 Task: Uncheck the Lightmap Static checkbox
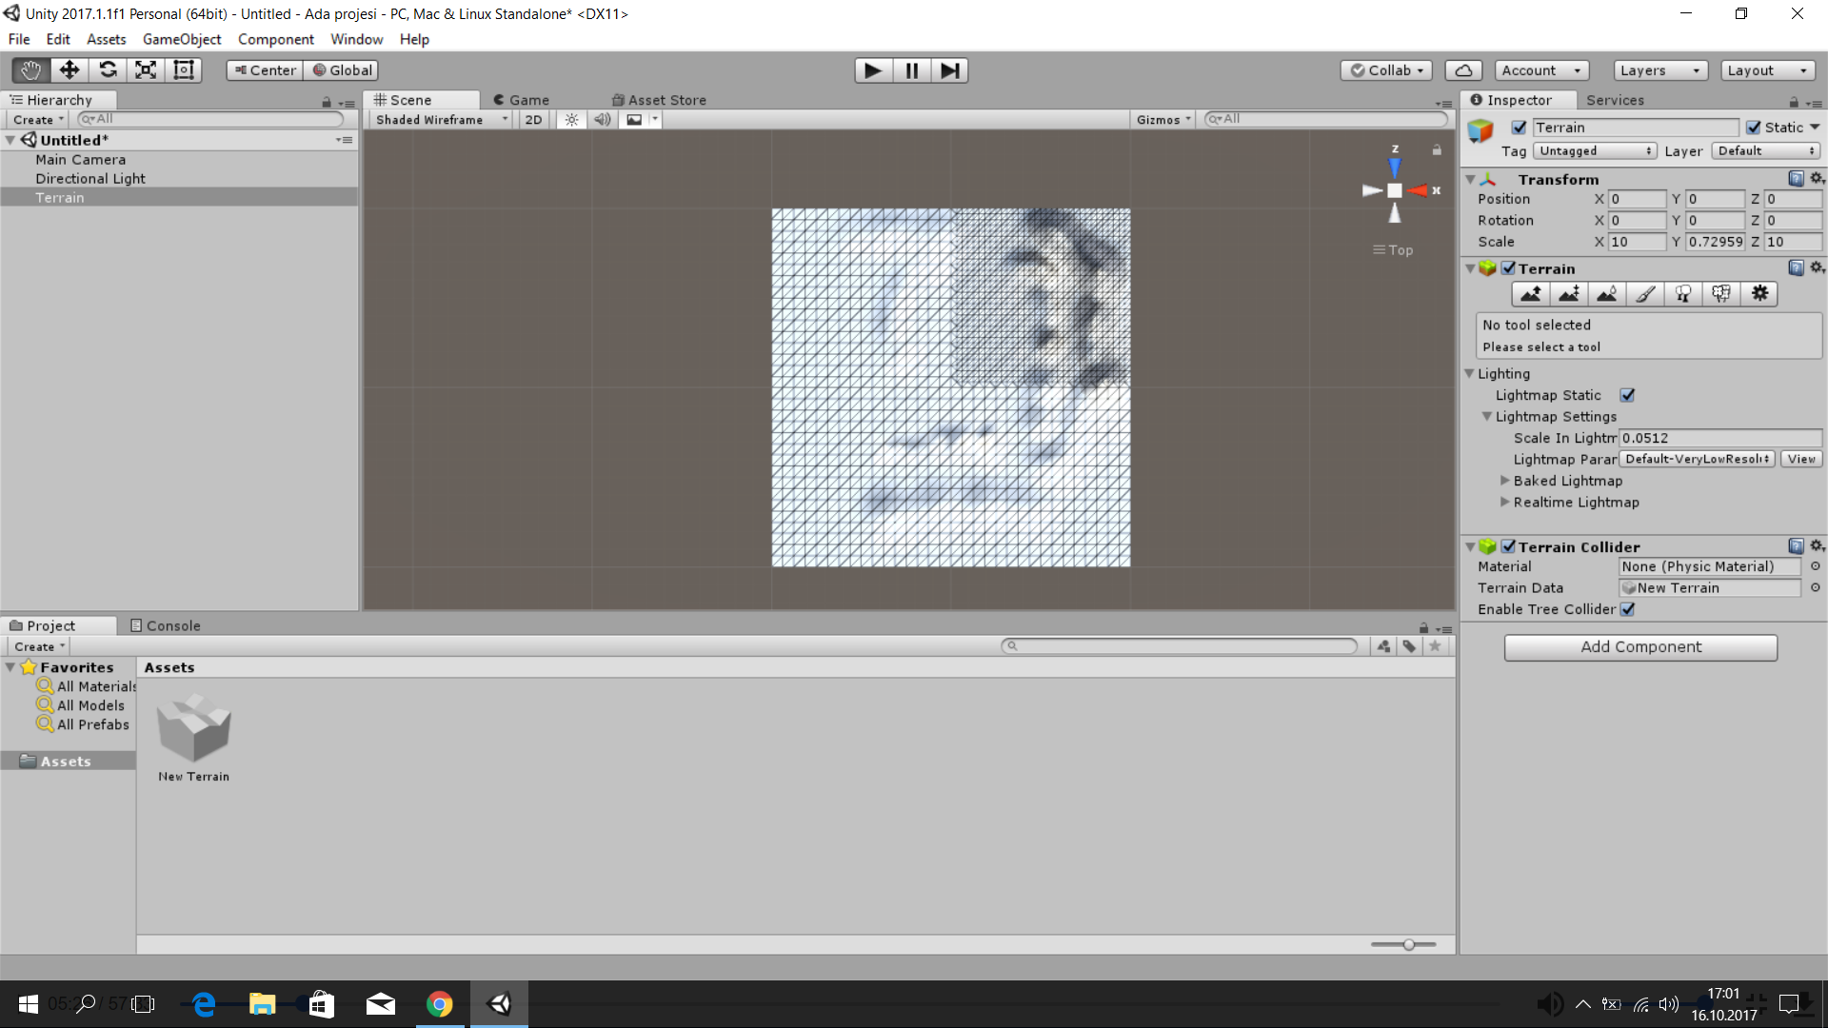point(1627,395)
